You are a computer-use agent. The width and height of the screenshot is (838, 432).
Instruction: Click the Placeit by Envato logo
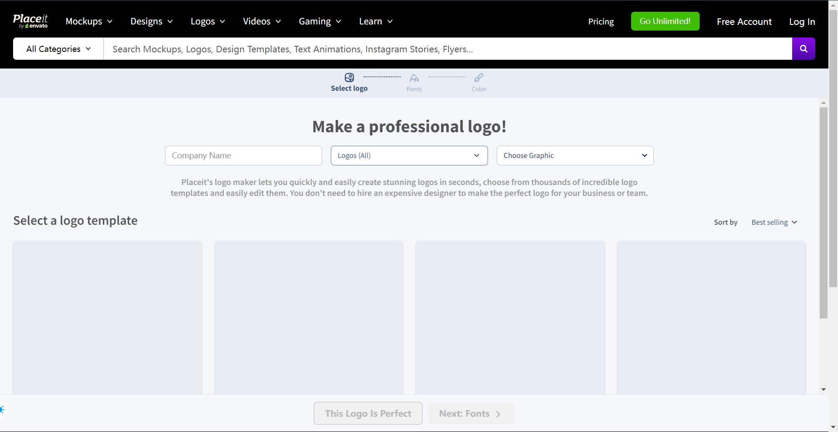pyautogui.click(x=30, y=21)
